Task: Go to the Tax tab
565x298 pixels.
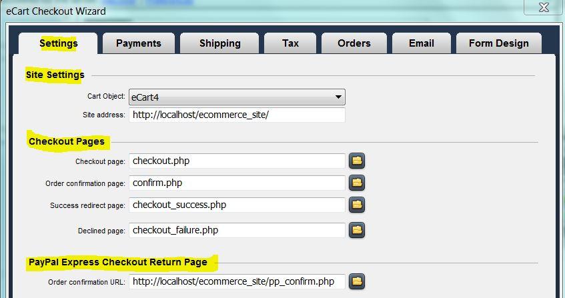Action: point(290,43)
